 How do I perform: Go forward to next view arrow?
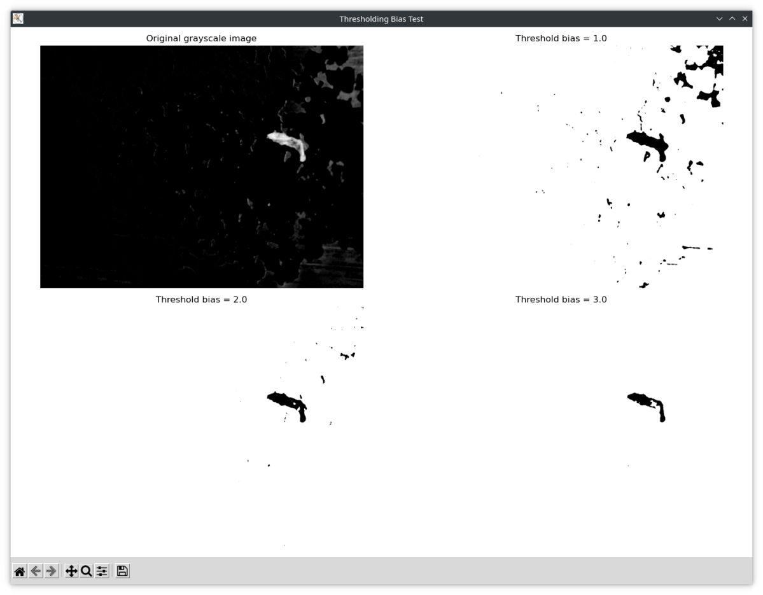pos(51,571)
